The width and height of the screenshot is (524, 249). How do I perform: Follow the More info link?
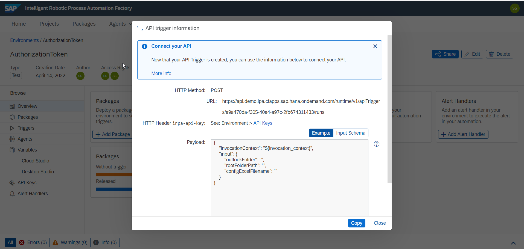pos(161,73)
